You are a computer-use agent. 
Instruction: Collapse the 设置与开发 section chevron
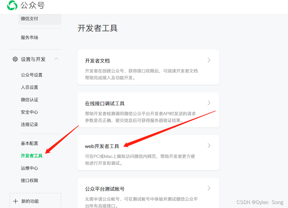[56, 59]
